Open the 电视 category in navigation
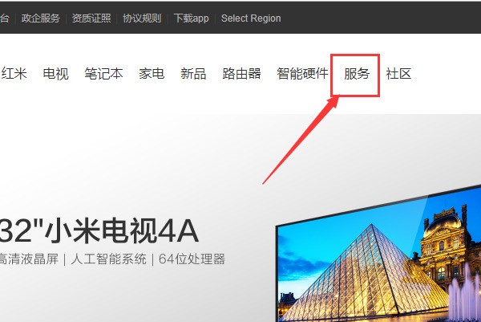 point(56,74)
